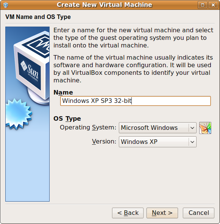
Task: Click the VirtualBox cube icon in title bar
Action: [6, 5]
